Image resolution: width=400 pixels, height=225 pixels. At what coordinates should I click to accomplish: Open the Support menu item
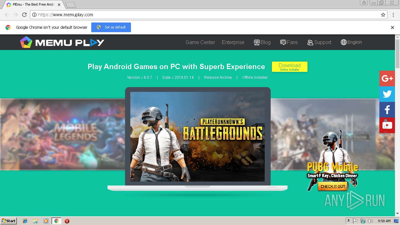tap(319, 42)
